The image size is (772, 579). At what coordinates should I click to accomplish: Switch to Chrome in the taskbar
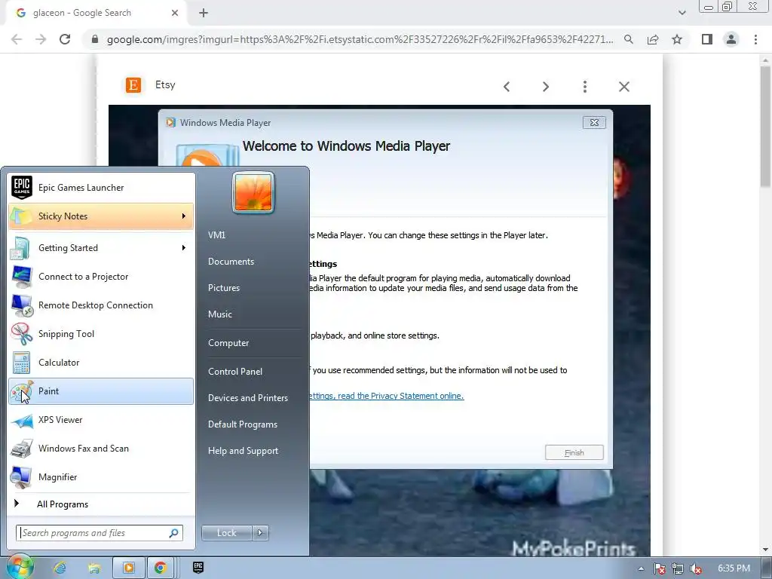pyautogui.click(x=160, y=568)
